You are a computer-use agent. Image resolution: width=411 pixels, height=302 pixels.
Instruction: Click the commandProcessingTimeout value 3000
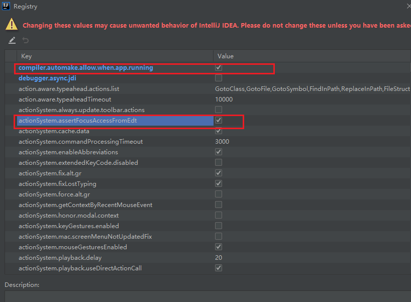(x=222, y=142)
